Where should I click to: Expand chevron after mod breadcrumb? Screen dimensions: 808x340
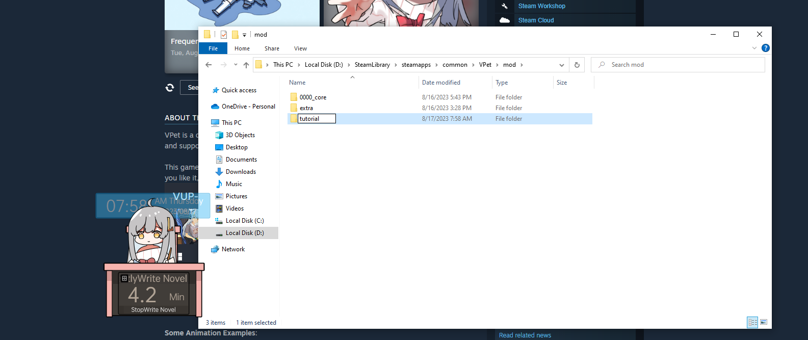tap(522, 65)
